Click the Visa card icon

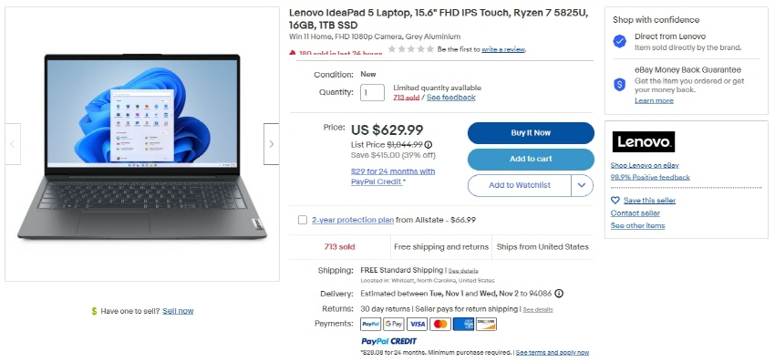coord(418,324)
